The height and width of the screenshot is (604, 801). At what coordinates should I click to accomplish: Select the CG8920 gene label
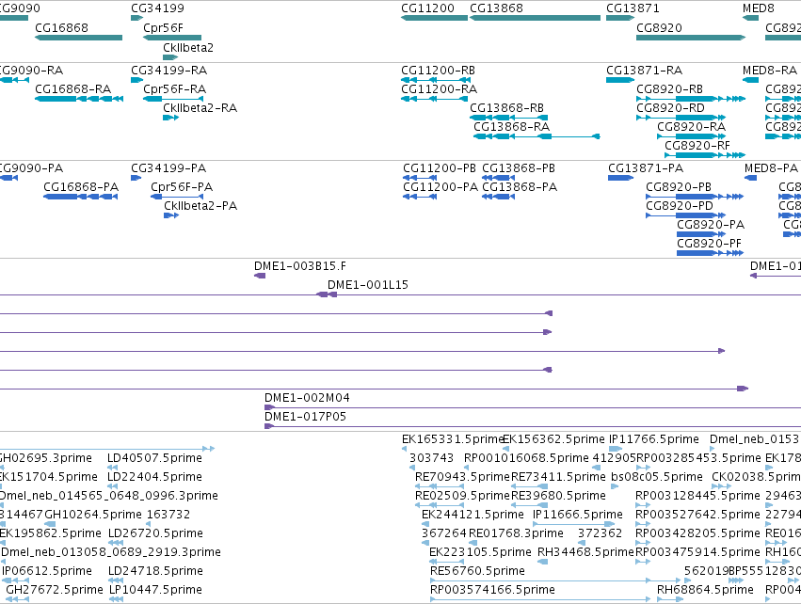pyautogui.click(x=659, y=27)
